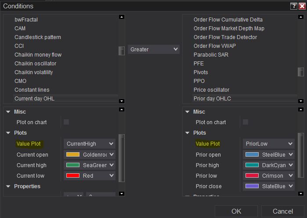Screen dimensions: 307x218
Task: Collapse the left Misc section triangle
Action: click(9, 112)
